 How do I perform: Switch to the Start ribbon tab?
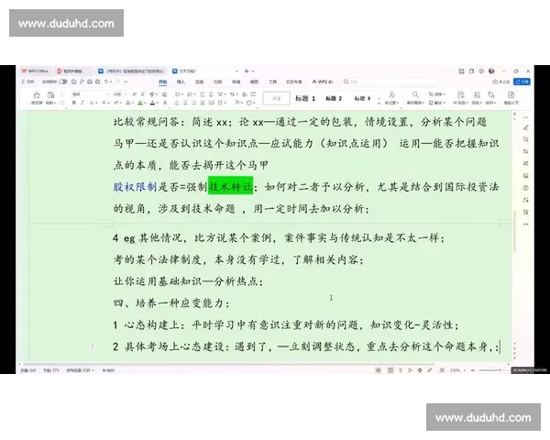[163, 82]
